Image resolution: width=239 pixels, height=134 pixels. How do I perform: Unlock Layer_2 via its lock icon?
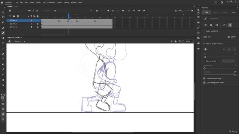[38, 24]
